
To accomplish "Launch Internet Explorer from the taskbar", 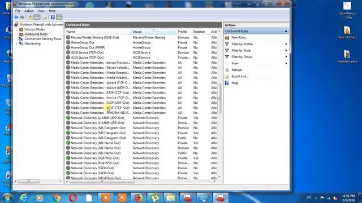I will [x=23, y=198].
